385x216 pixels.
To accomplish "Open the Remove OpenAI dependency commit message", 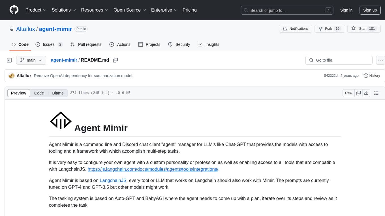I will [84, 76].
